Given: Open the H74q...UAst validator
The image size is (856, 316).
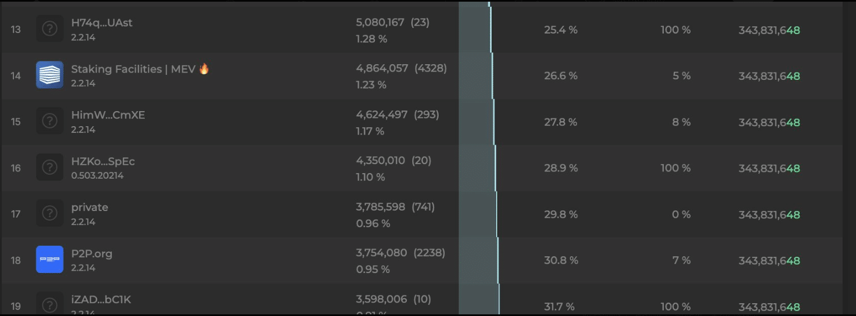Looking at the screenshot, I should tap(102, 23).
